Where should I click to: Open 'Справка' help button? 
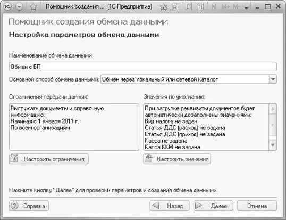coord(29,206)
